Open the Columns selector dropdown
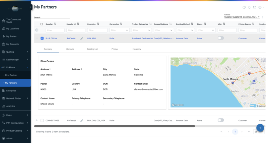Screen dimensions: 268x143 pyautogui.click(x=242, y=17)
